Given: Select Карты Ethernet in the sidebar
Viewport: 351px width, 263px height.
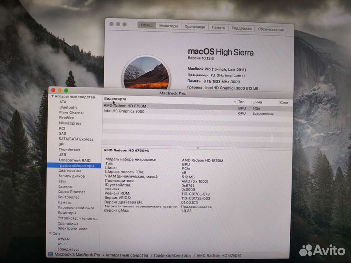Looking at the screenshot, I should [x=71, y=192].
